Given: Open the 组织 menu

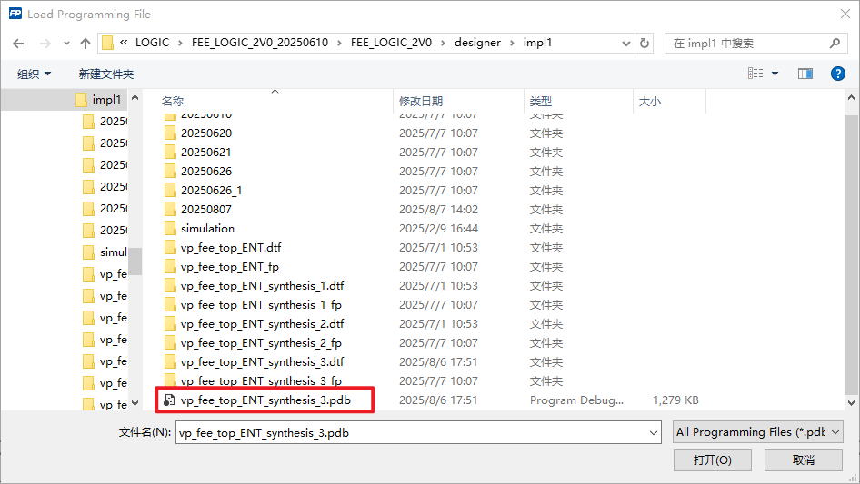Looking at the screenshot, I should [x=34, y=74].
